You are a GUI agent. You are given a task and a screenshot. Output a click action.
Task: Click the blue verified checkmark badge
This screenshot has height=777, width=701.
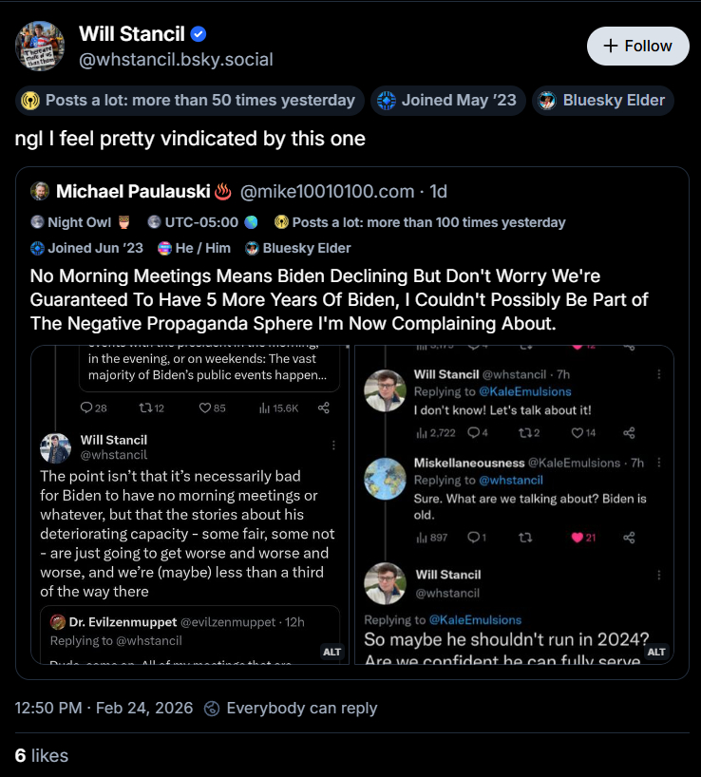point(199,34)
